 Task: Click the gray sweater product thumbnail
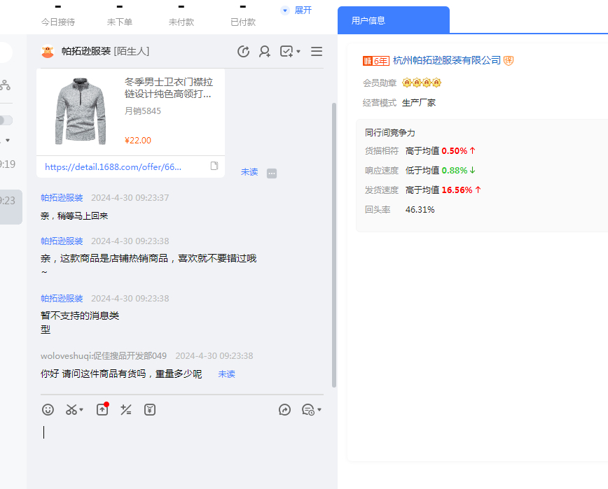pyautogui.click(x=80, y=111)
